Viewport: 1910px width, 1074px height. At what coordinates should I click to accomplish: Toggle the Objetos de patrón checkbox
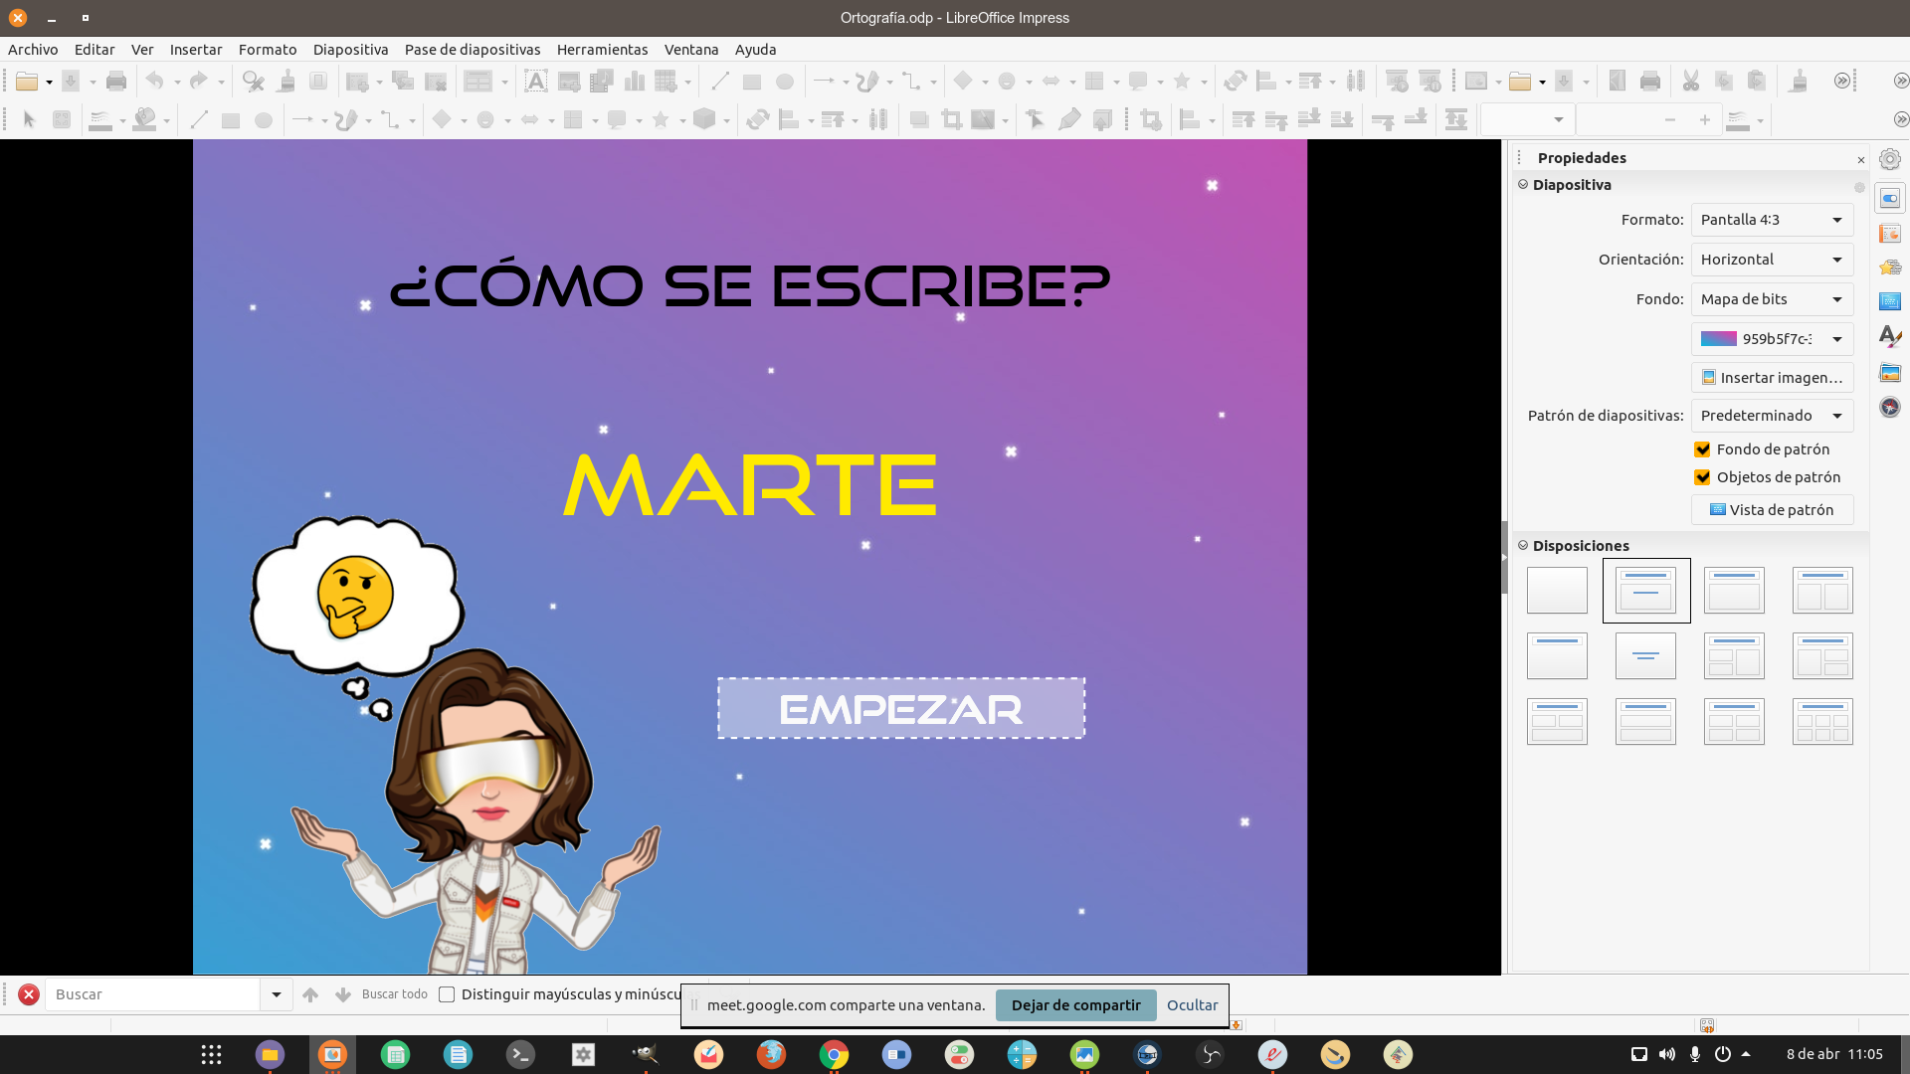pos(1703,477)
